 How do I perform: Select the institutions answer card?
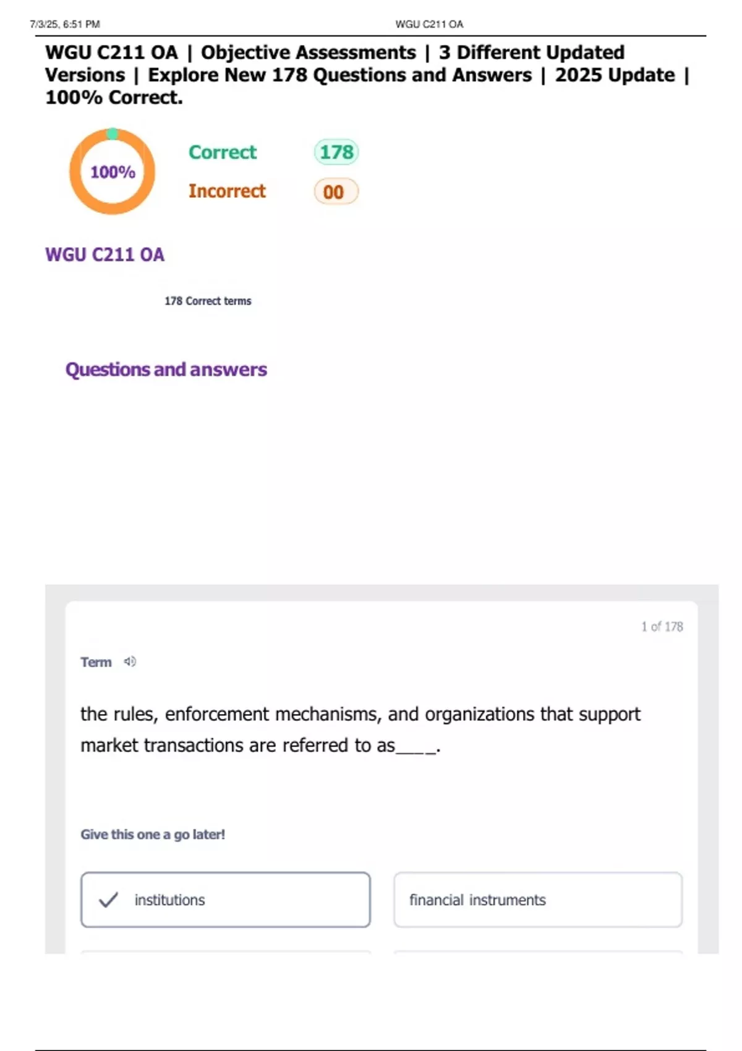pyautogui.click(x=226, y=900)
